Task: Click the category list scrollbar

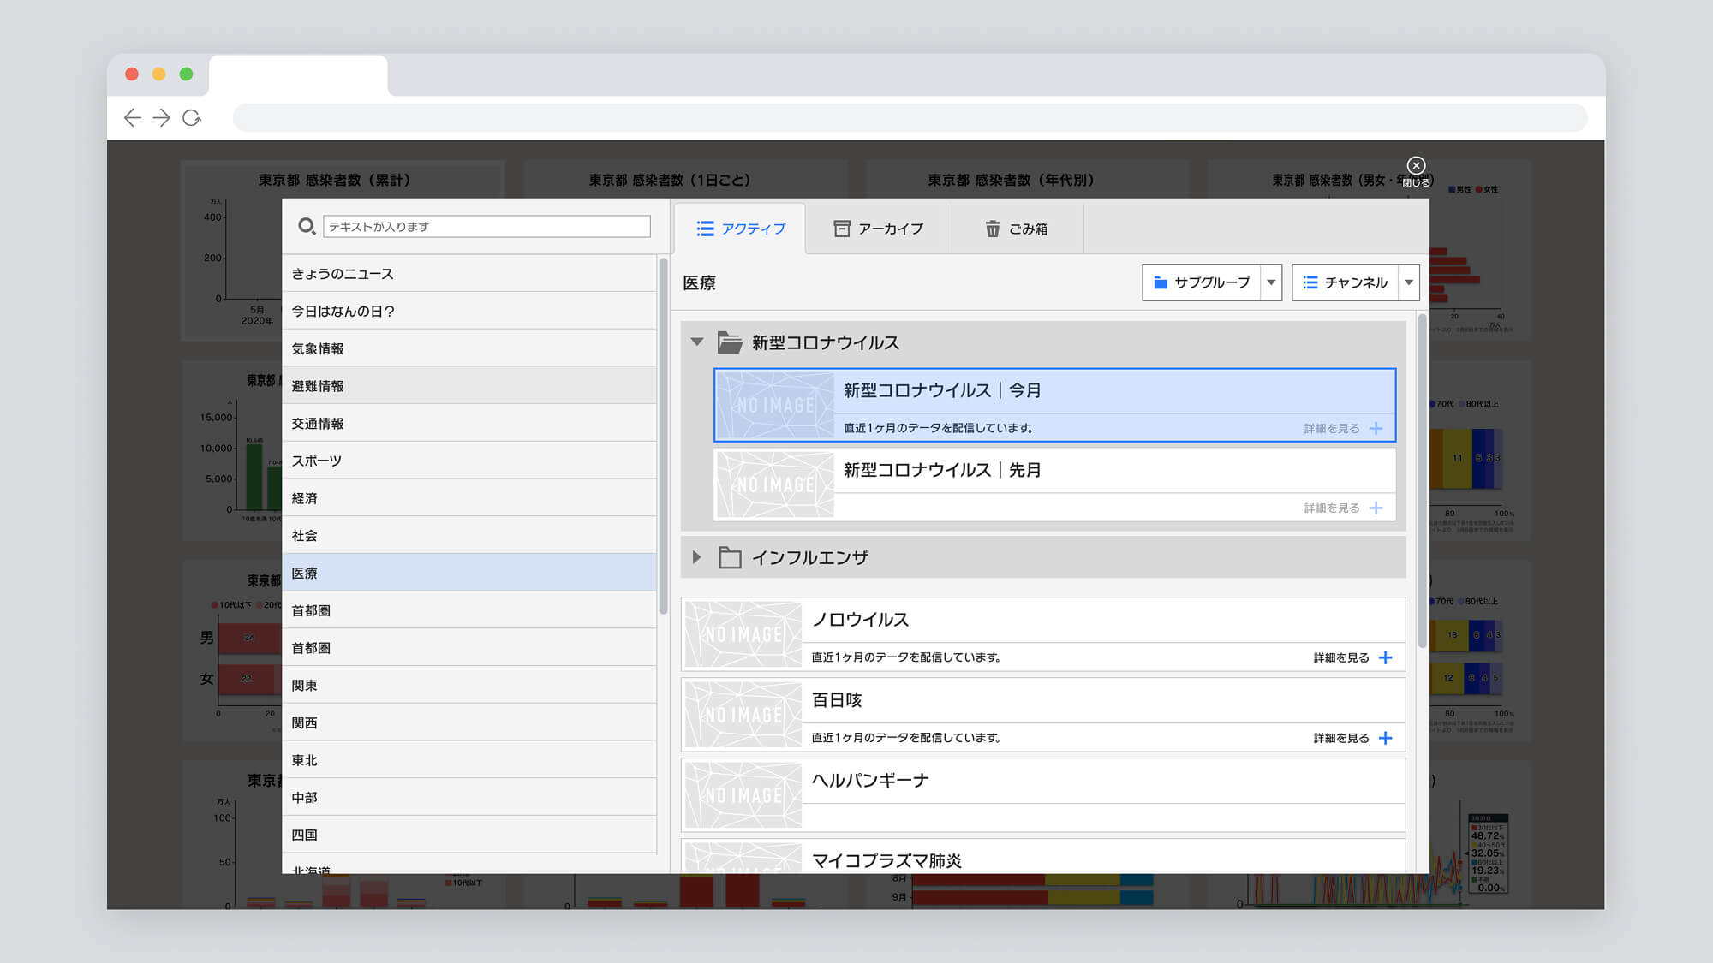Action: pos(663,435)
